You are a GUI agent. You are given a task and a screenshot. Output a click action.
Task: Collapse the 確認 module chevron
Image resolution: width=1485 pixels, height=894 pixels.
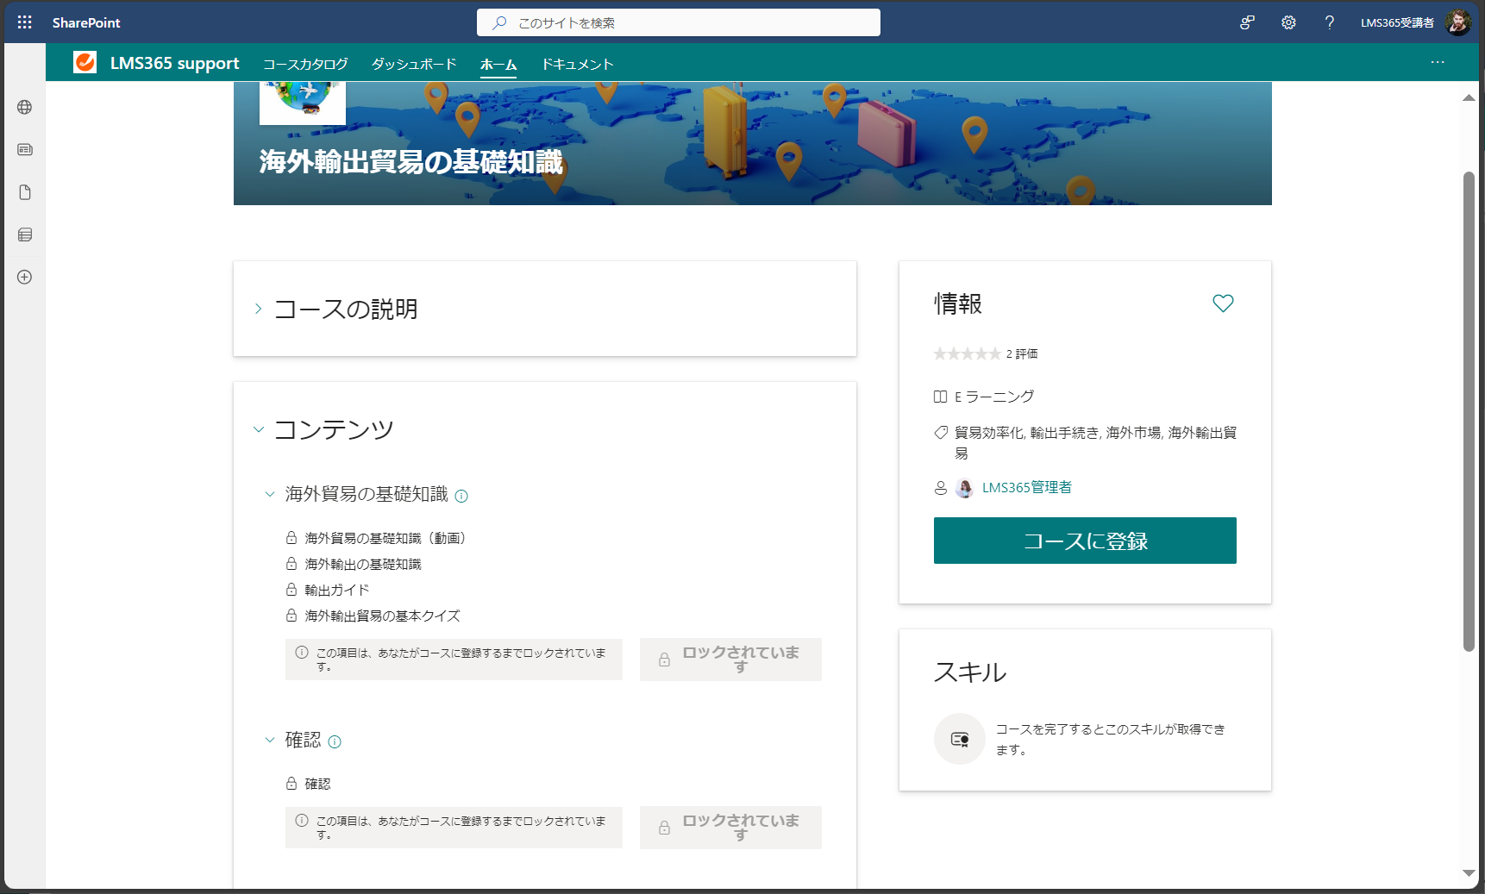pyautogui.click(x=268, y=740)
